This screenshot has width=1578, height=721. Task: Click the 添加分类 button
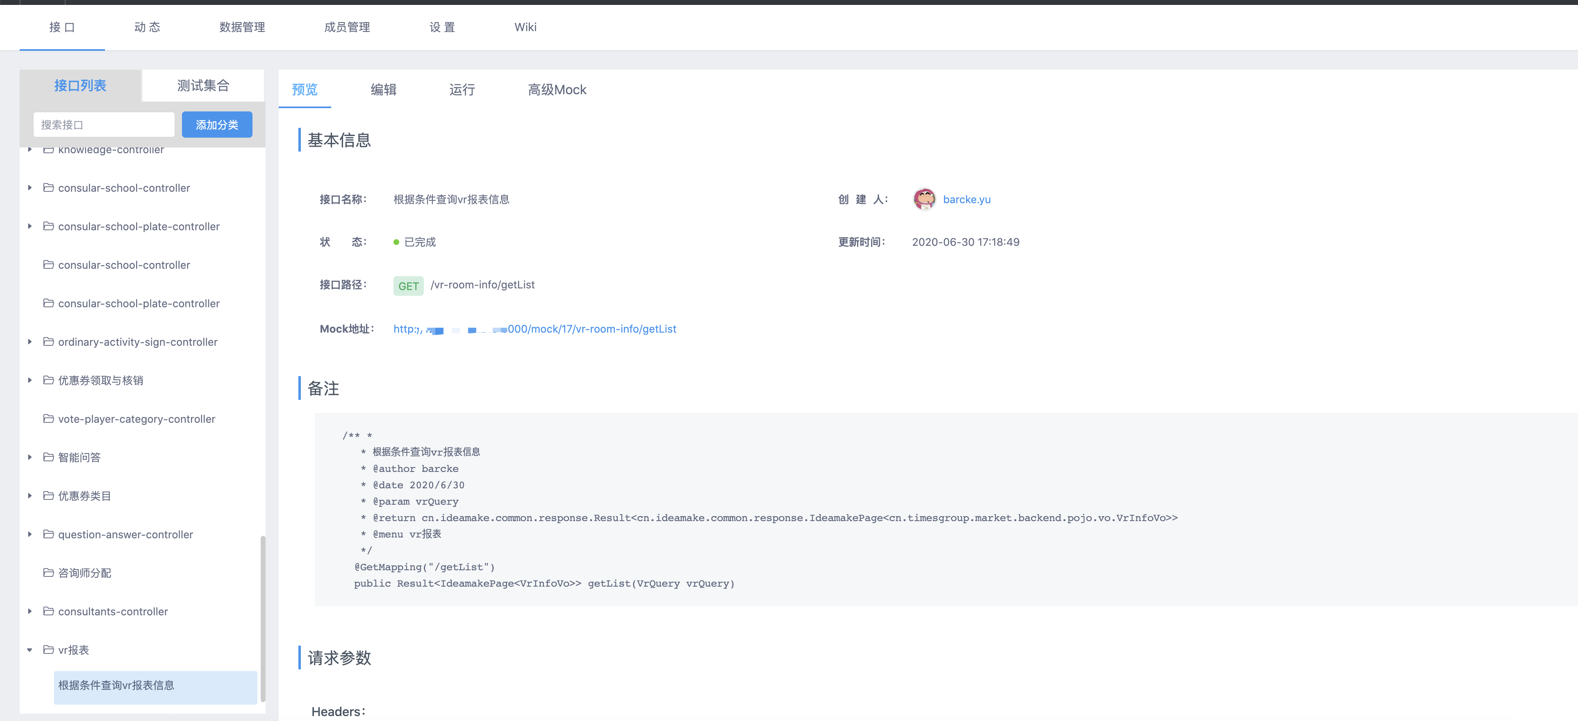[x=217, y=125]
